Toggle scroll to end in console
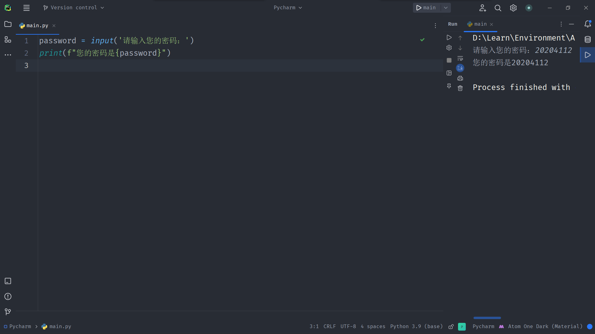 (x=460, y=68)
